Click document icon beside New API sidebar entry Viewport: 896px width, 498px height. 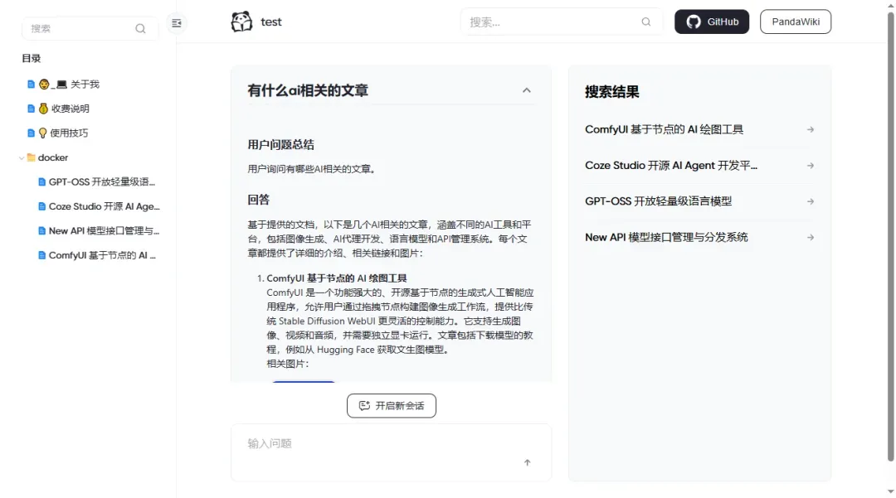(x=41, y=231)
